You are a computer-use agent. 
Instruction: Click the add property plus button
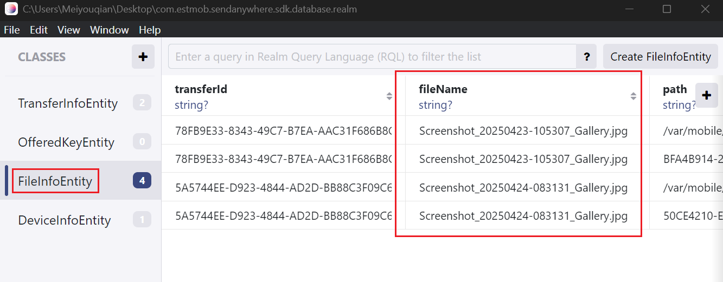(x=706, y=95)
